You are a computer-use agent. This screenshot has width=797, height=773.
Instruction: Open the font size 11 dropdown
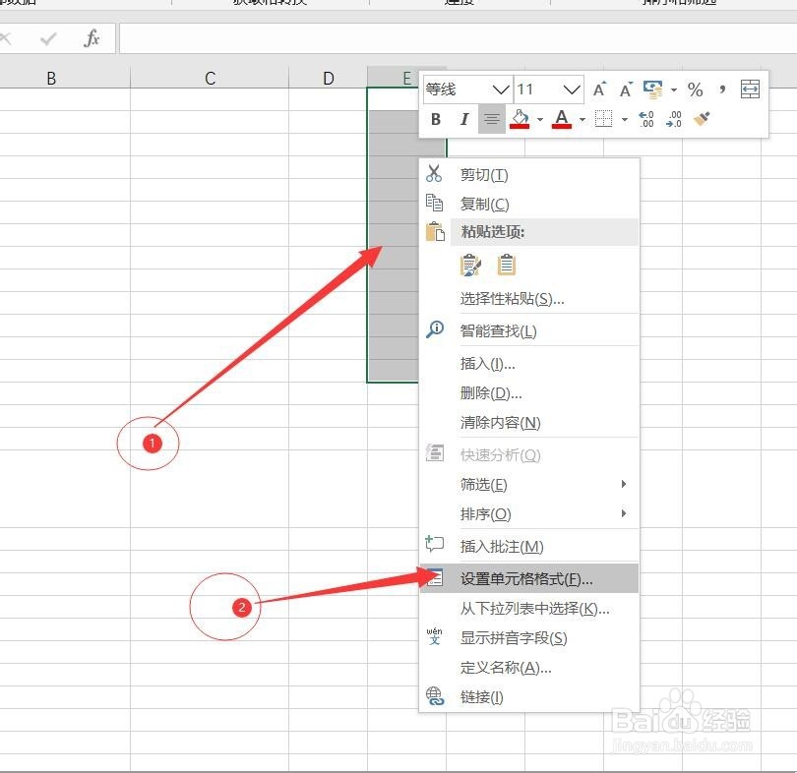point(571,89)
